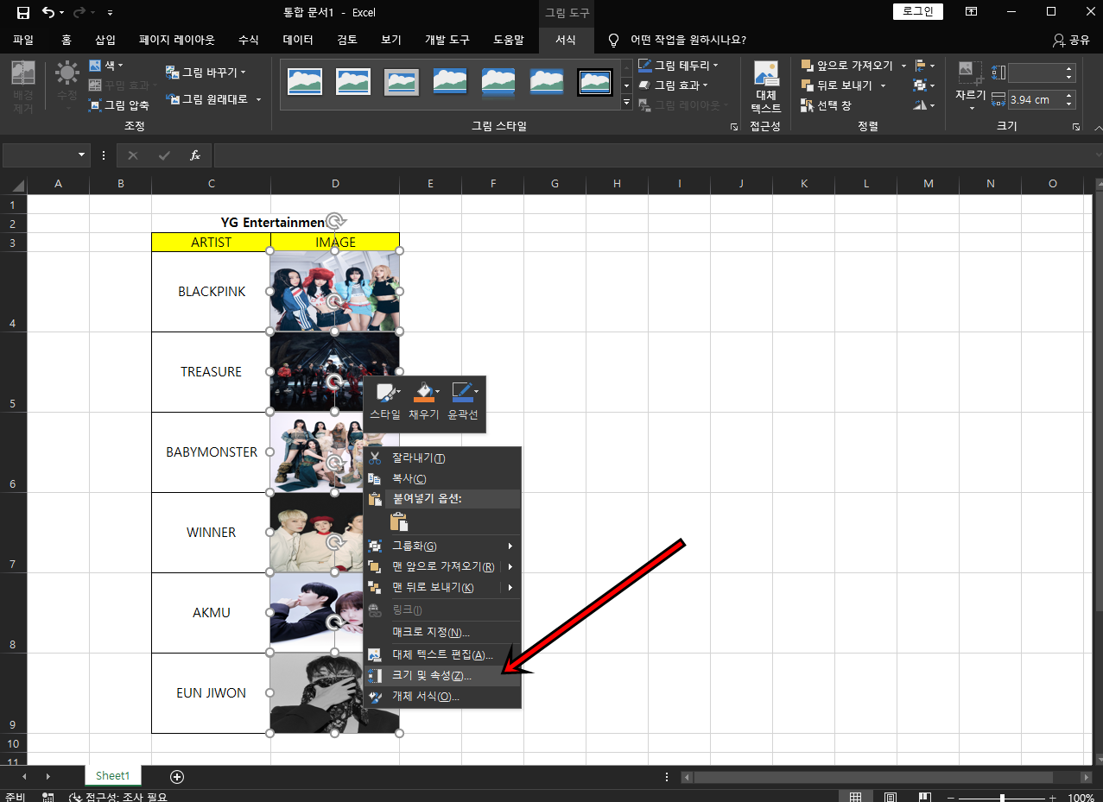Screen dimensions: 1103x802
Task: Apply the third picture style (metal frame)
Action: (402, 82)
